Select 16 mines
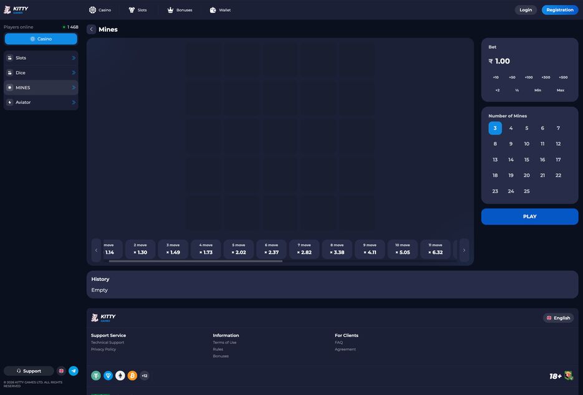The height and width of the screenshot is (395, 583). [x=542, y=159]
